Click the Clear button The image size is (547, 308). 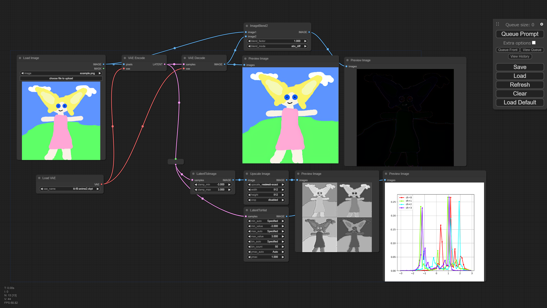[x=520, y=94]
